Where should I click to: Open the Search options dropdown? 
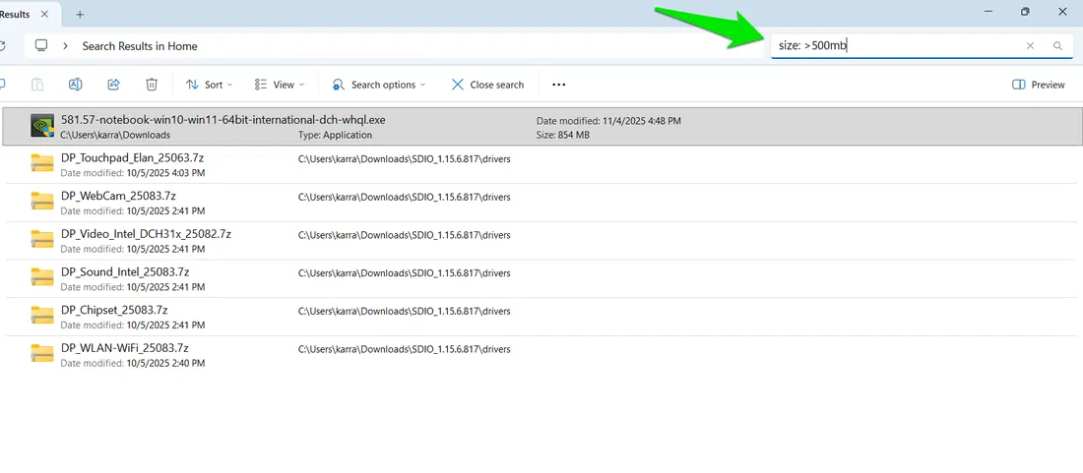[x=379, y=85]
